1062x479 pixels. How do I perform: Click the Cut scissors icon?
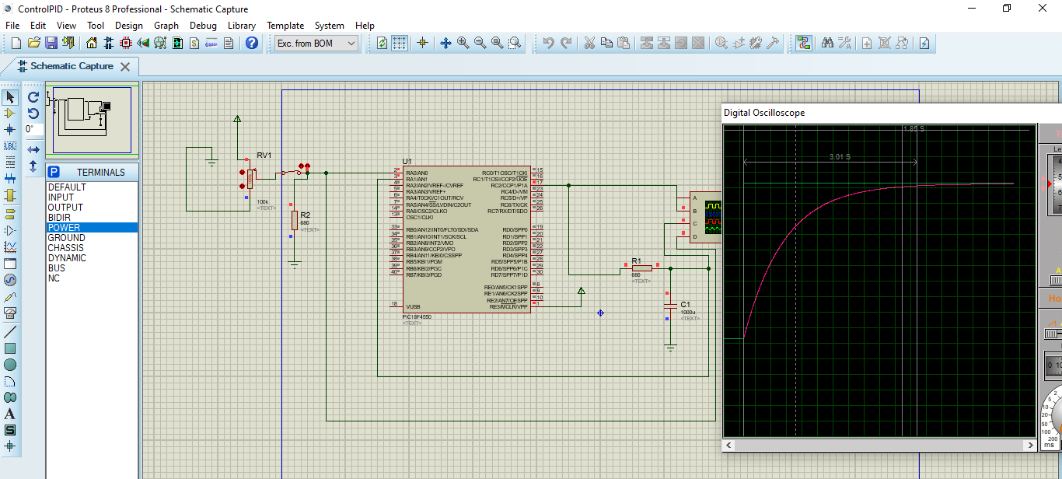tap(589, 44)
